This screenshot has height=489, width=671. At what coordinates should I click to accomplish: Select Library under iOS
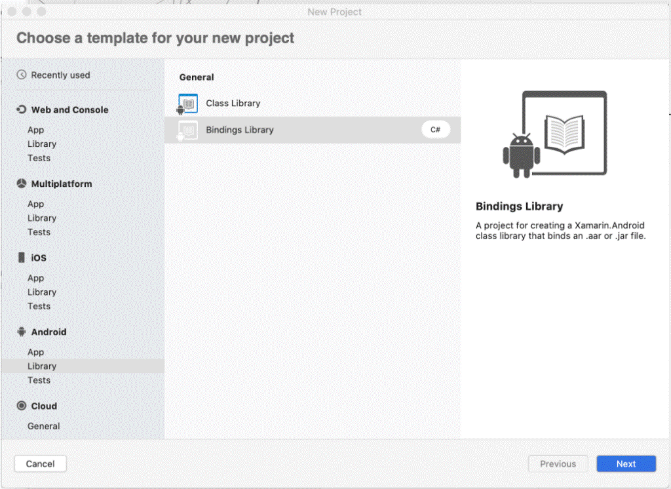point(42,292)
